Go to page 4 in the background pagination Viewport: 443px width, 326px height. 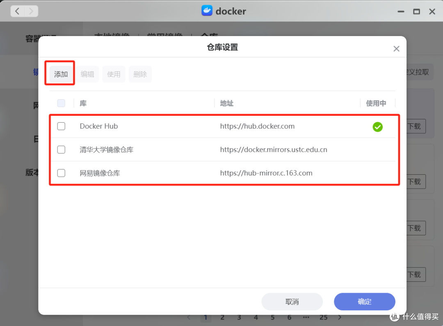coord(256,317)
